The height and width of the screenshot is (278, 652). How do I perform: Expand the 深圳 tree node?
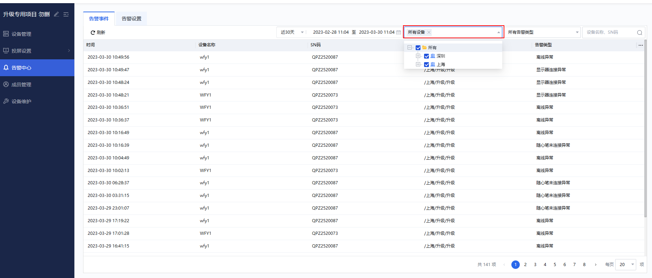coord(418,56)
